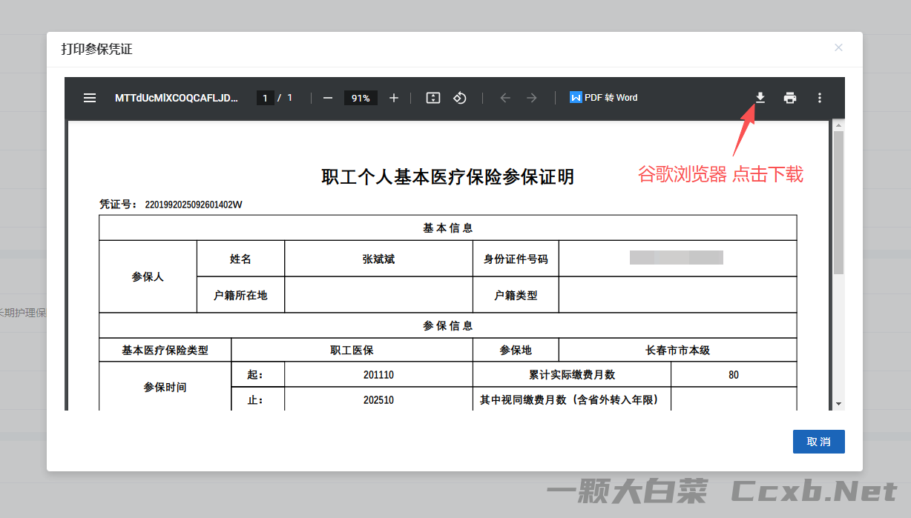This screenshot has height=518, width=911.
Task: Click the right arrow redo icon
Action: [531, 98]
